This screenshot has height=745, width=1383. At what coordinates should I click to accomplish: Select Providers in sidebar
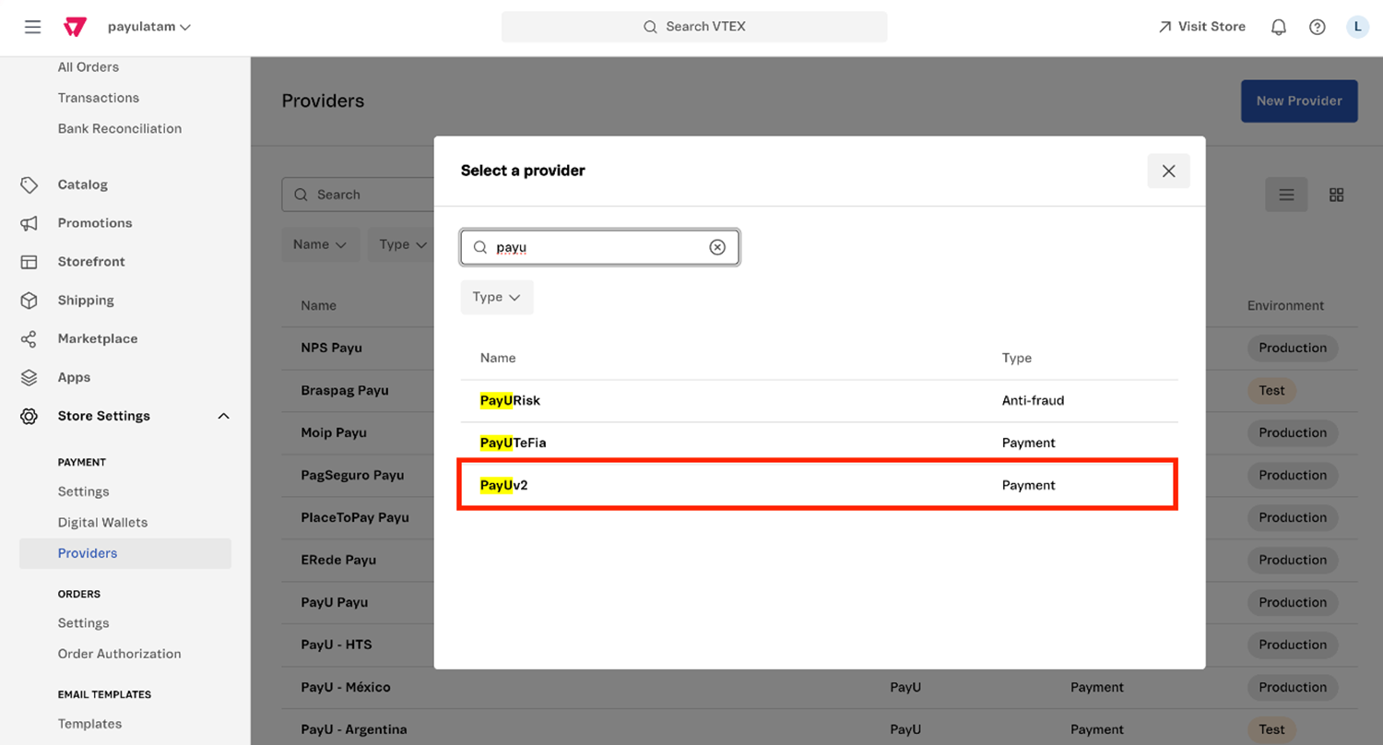click(125, 553)
